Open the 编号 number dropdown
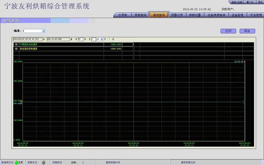 44,31
